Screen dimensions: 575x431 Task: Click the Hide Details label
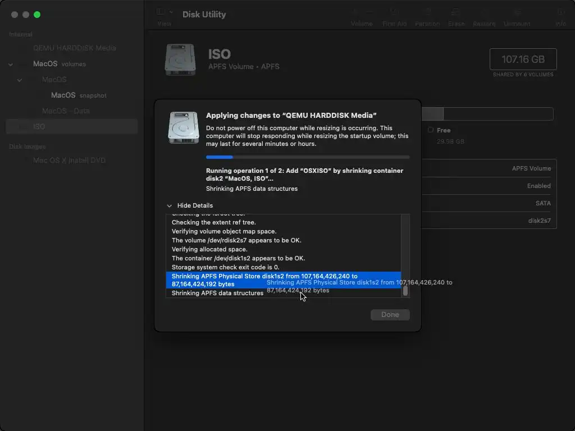pyautogui.click(x=195, y=205)
